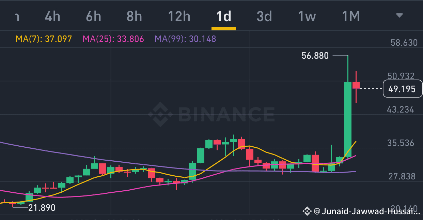Choose the 8h chart interval
Screen dimensions: 423x220
134,16
